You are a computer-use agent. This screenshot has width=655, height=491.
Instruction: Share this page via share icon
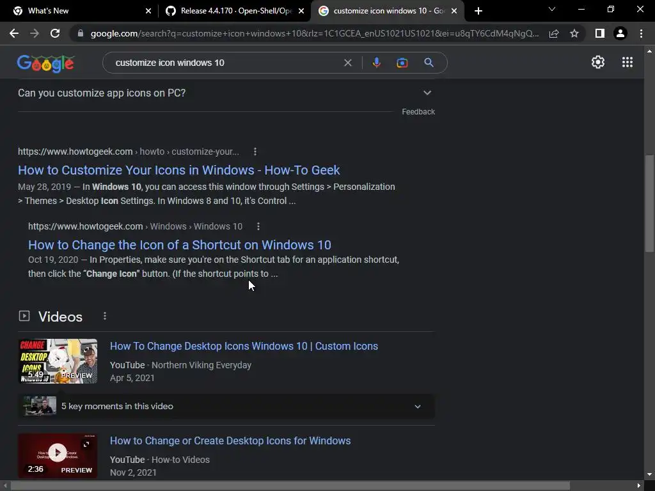pos(554,33)
